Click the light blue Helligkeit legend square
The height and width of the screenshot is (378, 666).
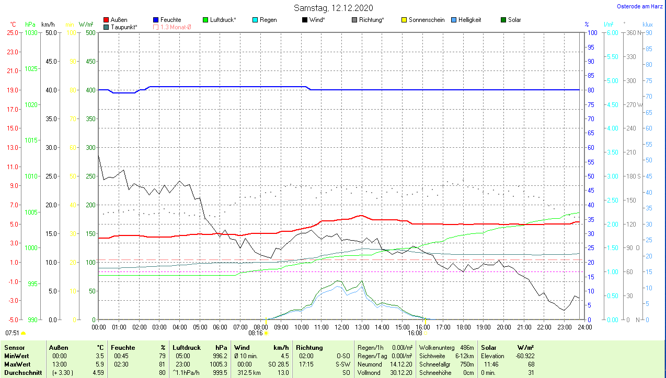tap(453, 20)
